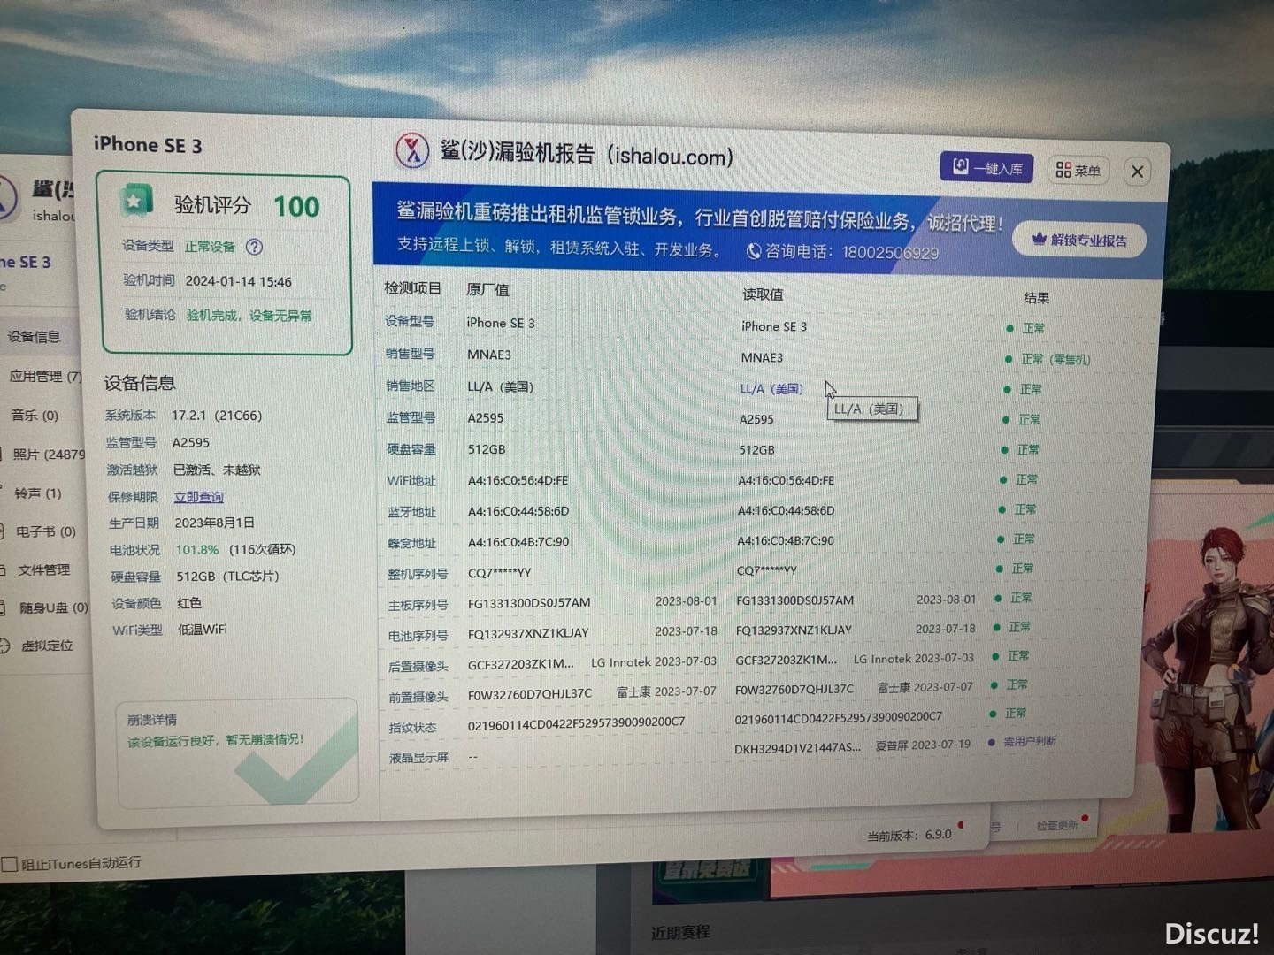The image size is (1274, 955).
Task: Click the 液晶显示屏 读取值 DKH3294D1V21447AS…
Action: (797, 747)
